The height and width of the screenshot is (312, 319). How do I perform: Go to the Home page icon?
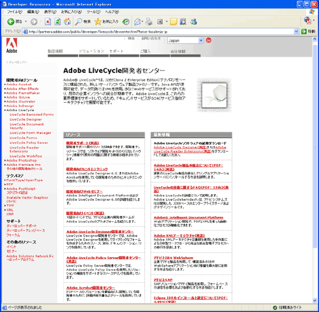click(67, 21)
